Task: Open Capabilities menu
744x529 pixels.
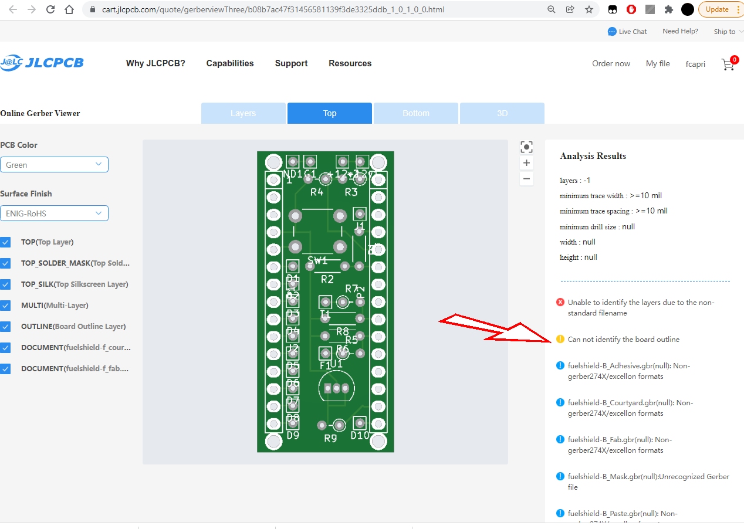Action: tap(230, 63)
